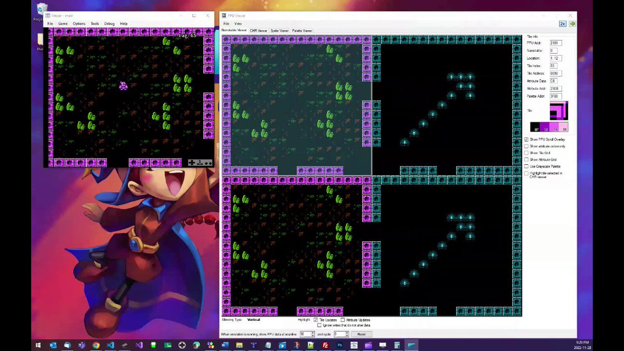Viewport: 624px width, 351px height.
Task: Switch to the Sprite Viewer tab
Action: pos(280,31)
